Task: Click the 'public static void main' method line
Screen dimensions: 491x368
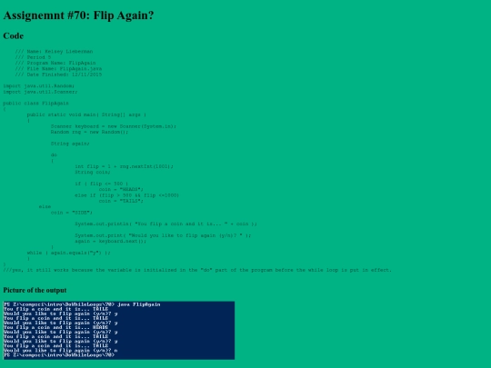Action: pos(86,114)
